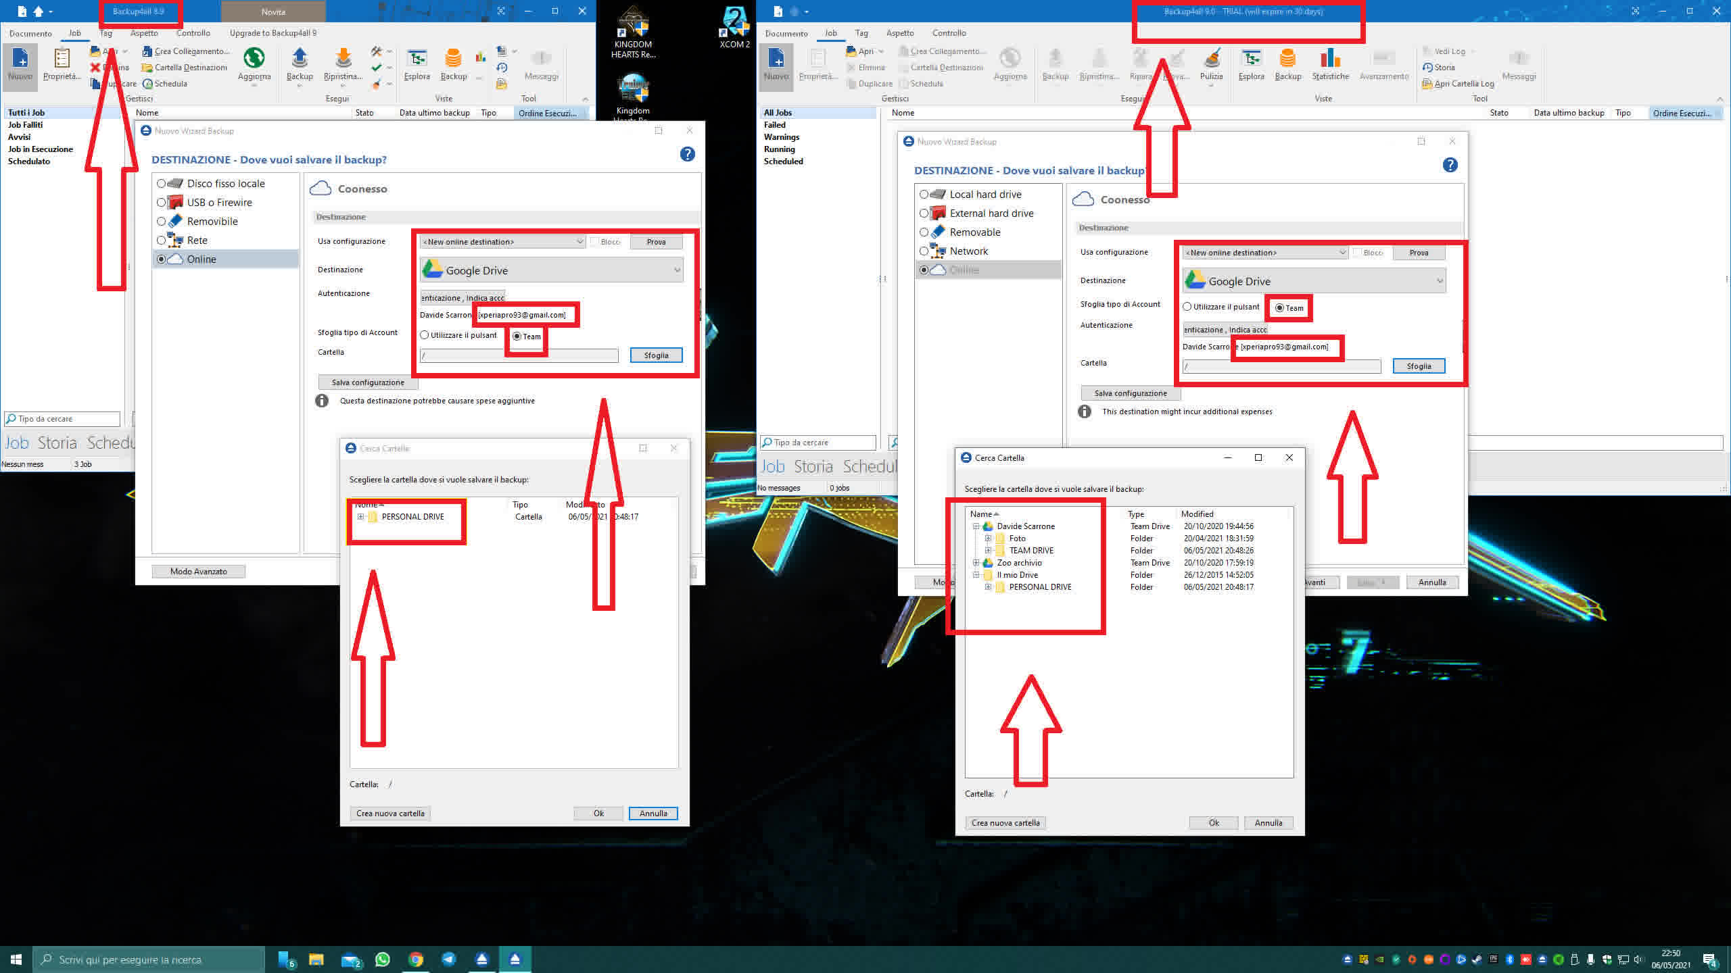Open File Explorer from the taskbar
Image resolution: width=1731 pixels, height=973 pixels.
click(316, 959)
